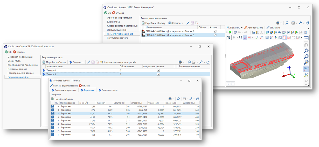Select row Тарировка 1 in table
The height and width of the screenshot is (147, 319).
point(125,135)
